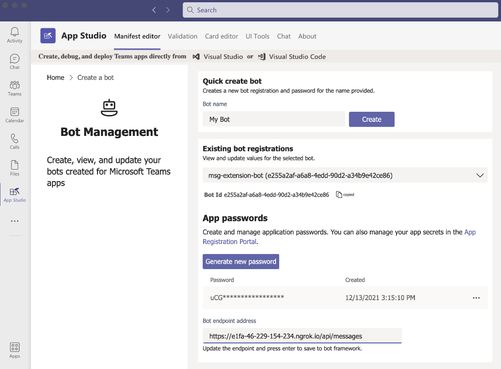
Task: Open the Files sidebar icon
Action: 15,168
